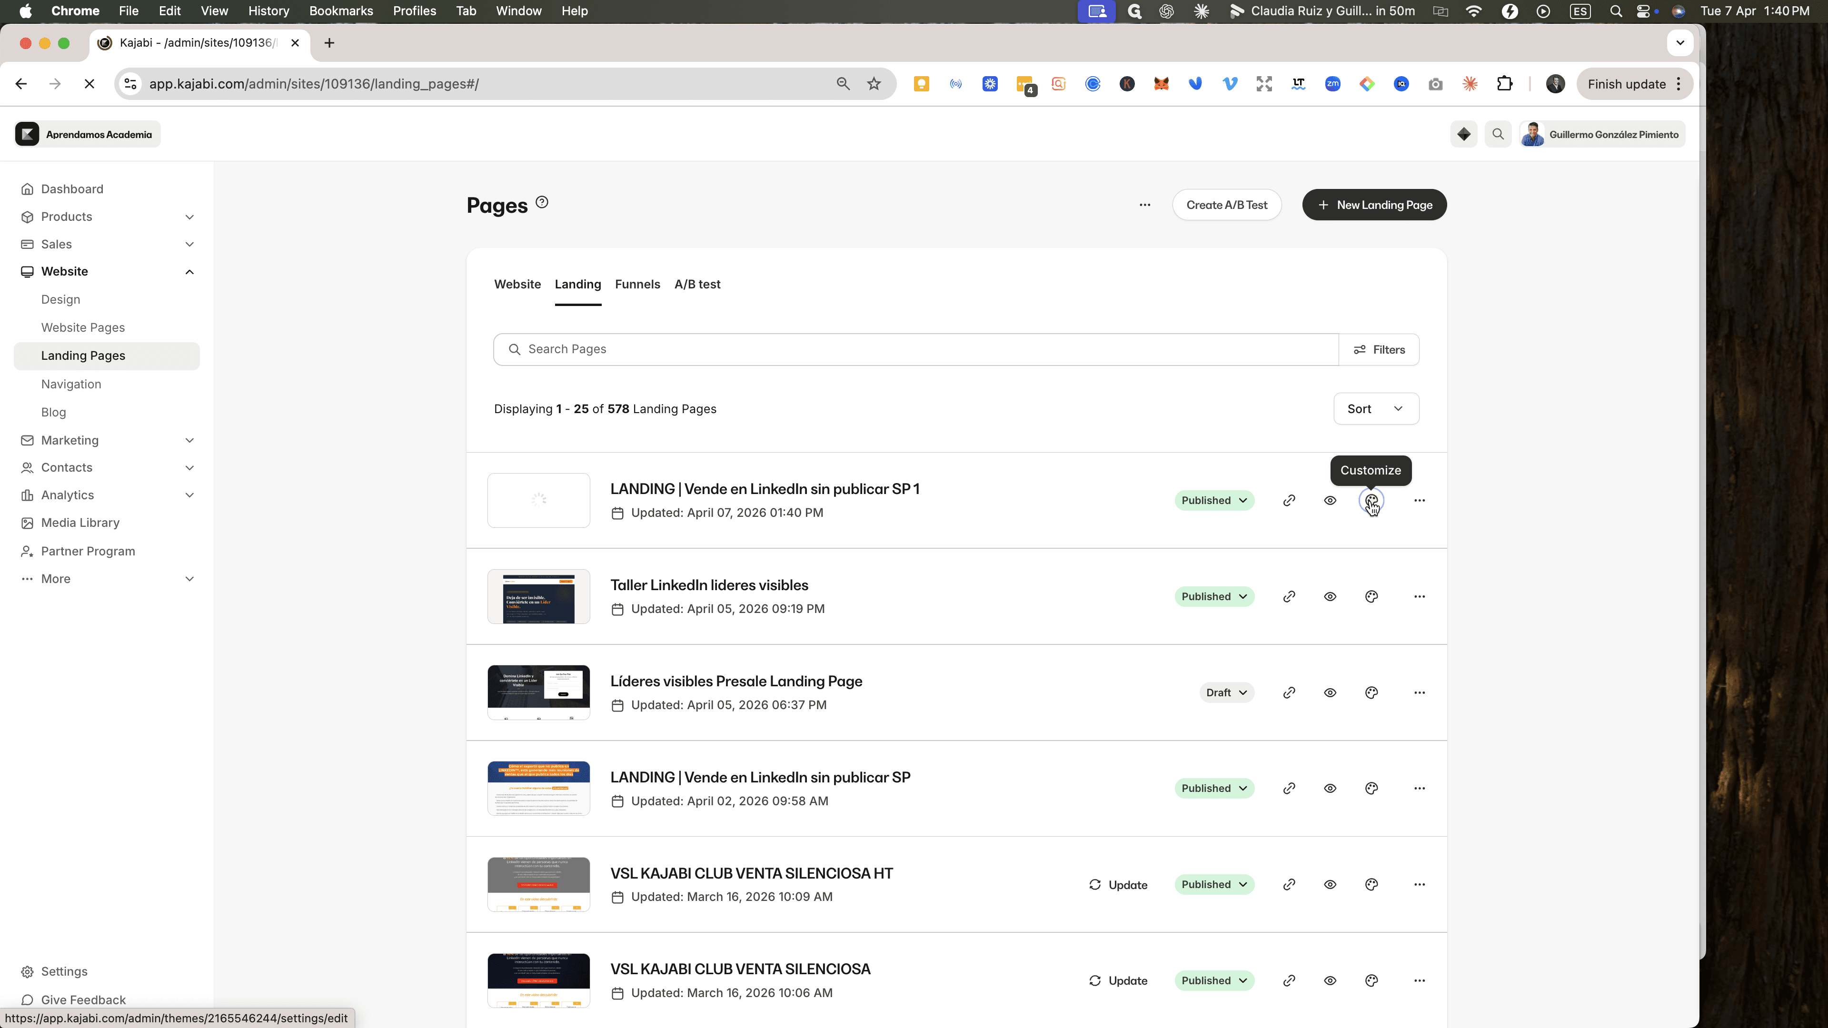1828x1028 pixels.
Task: Click the Search Pages input field
Action: [x=915, y=349]
